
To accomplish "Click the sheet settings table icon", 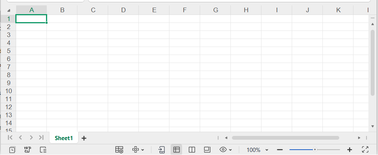I will tap(119, 150).
